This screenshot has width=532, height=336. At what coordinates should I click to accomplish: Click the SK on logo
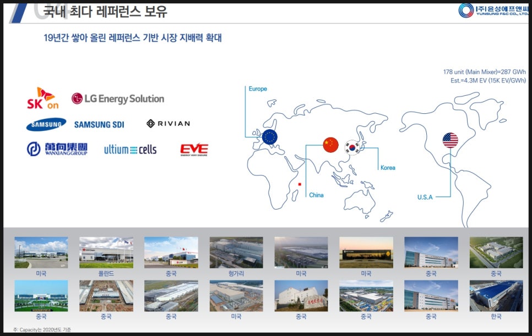pos(43,98)
